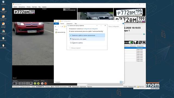This screenshot has width=174, height=98.
Task: Open automarshal Chrome desktop shortcut
Action: pyautogui.click(x=3, y=32)
